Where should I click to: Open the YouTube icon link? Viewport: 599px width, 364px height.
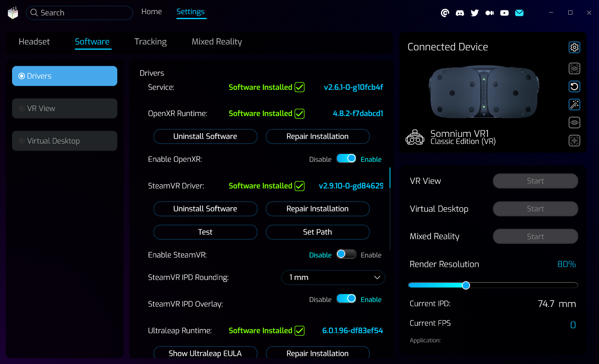tap(504, 13)
